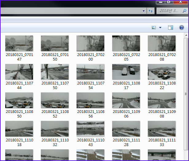Viewport: 189px width, 161px height.
Task: Select thumbnail 20180321_111032
Action: point(55,129)
